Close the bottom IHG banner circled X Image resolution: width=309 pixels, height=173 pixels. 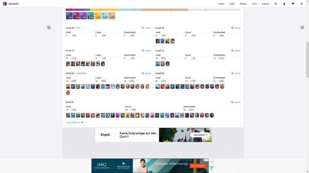click(211, 161)
